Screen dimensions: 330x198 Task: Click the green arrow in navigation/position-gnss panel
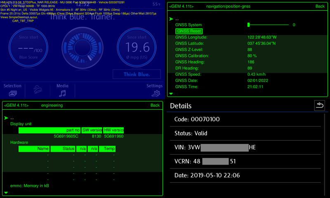tap(171, 19)
